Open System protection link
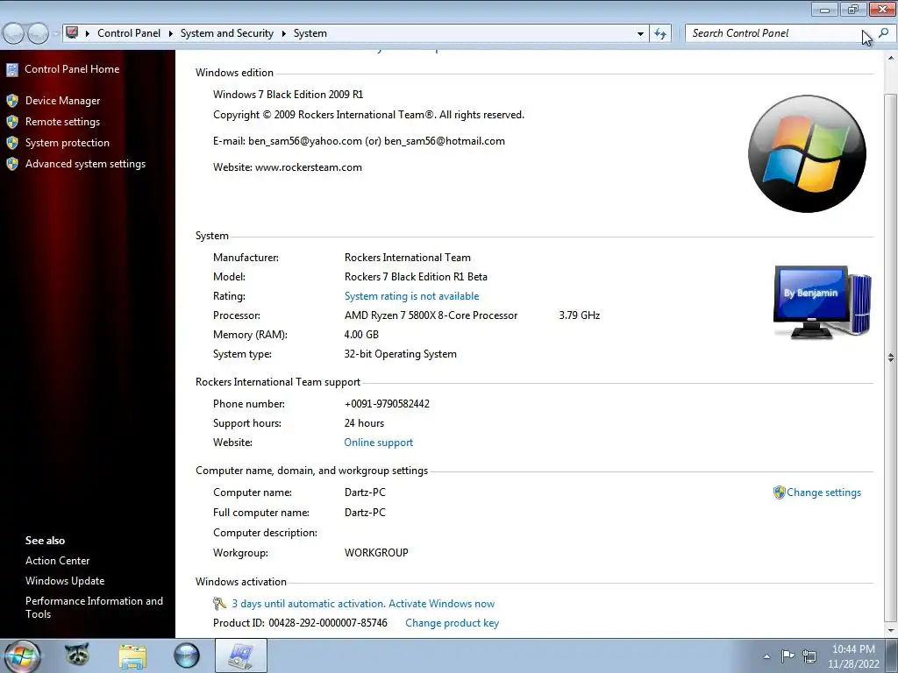 pyautogui.click(x=67, y=143)
